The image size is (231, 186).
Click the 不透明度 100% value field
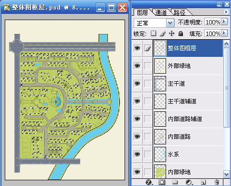pos(213,22)
